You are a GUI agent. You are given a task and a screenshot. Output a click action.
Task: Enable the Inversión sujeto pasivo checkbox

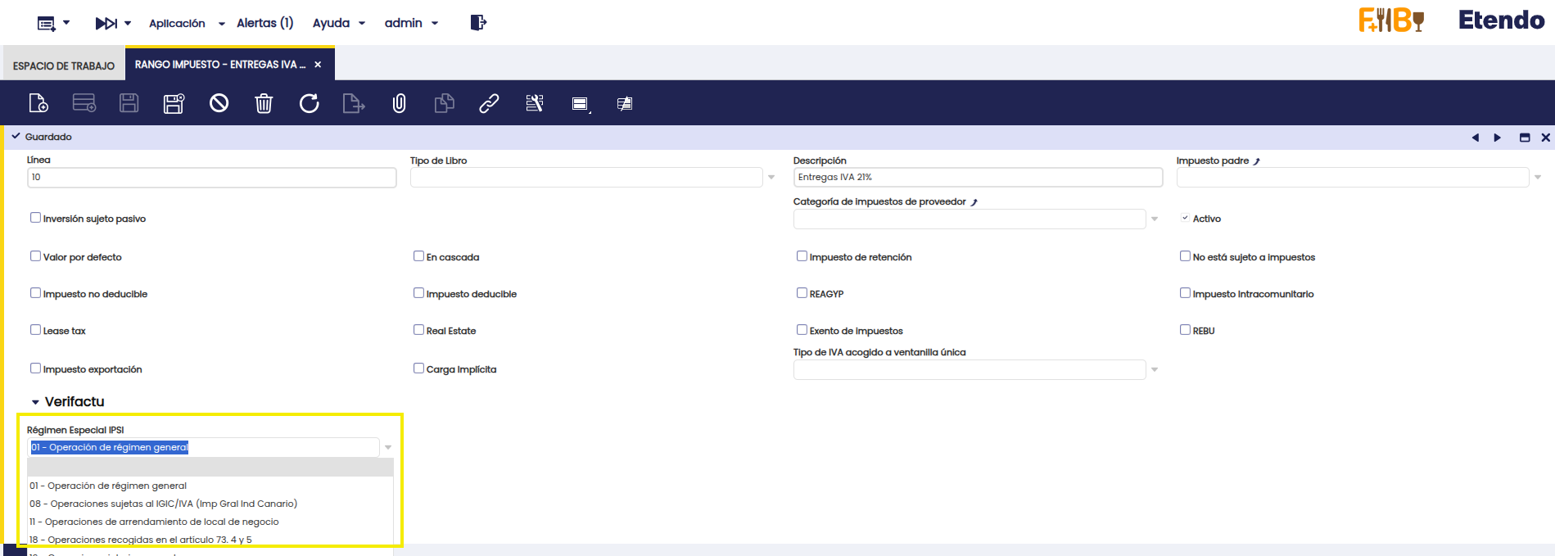(36, 218)
